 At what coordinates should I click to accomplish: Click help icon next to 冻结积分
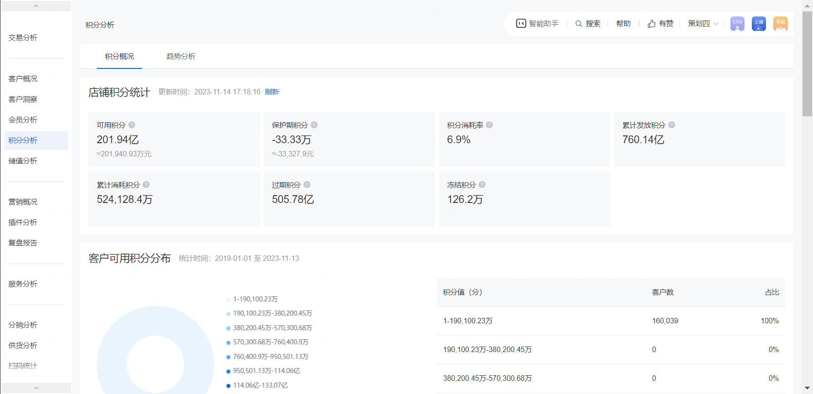coord(482,185)
